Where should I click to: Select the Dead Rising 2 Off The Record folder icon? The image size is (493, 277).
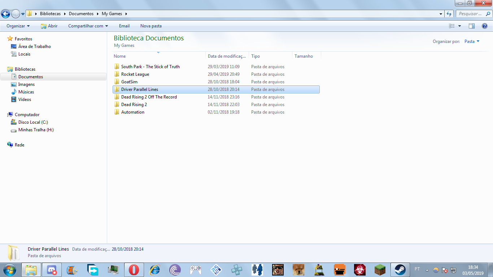point(117,97)
